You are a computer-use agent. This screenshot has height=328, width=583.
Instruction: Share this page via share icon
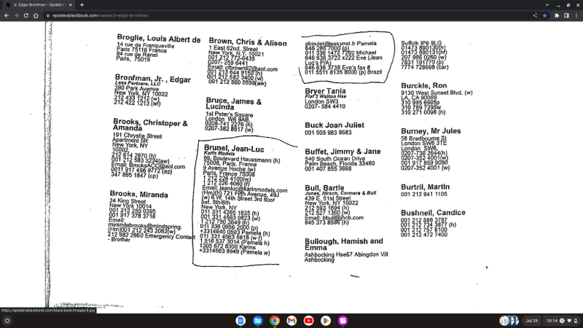tap(535, 15)
